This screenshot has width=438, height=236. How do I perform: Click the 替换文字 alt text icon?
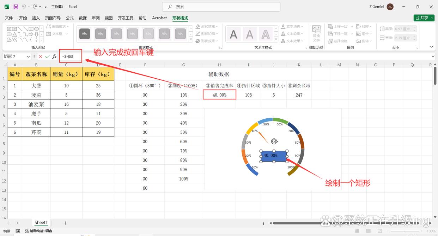coord(316,33)
